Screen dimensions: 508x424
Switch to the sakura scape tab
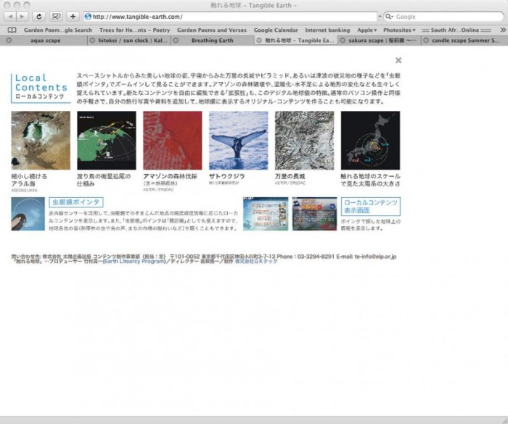[x=380, y=41]
